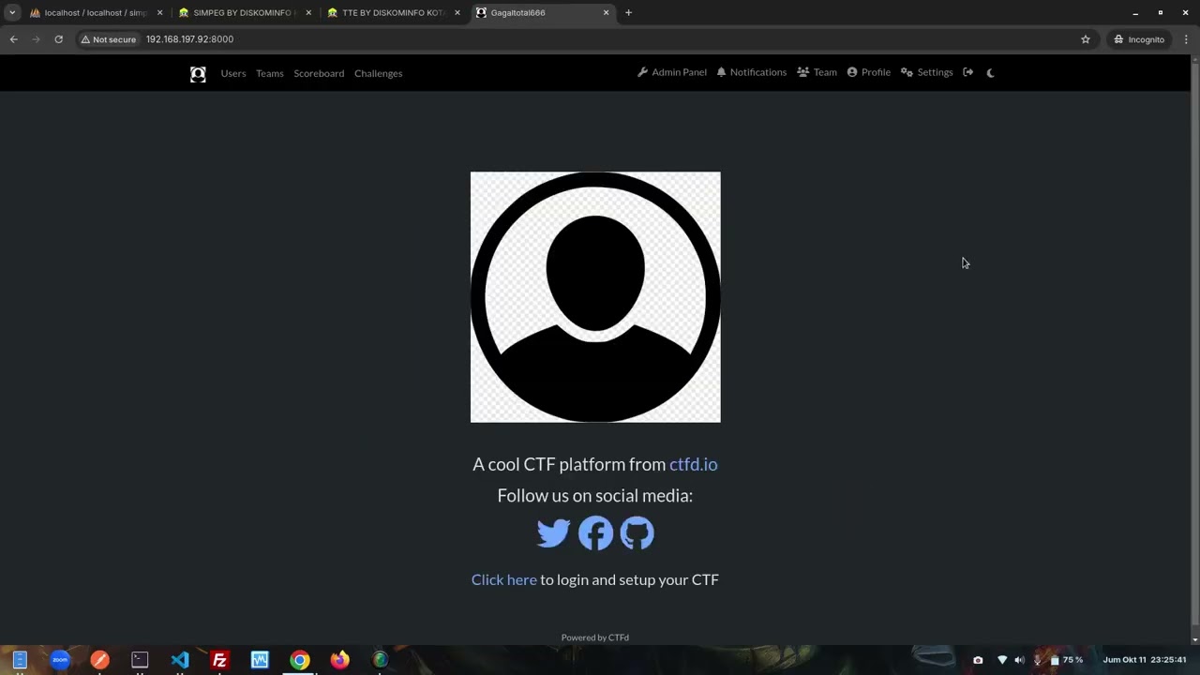Switch to the localhost phpMyAdmin tab

(x=96, y=13)
